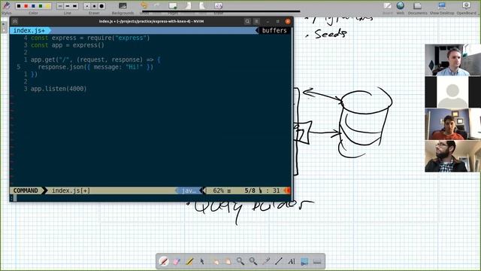This screenshot has height=271, width=481.
Task: Pick the yellow pen color
Action: click(48, 6)
